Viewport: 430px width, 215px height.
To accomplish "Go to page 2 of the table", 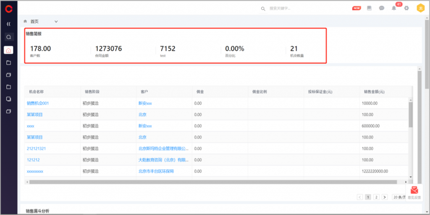I will pos(376,197).
